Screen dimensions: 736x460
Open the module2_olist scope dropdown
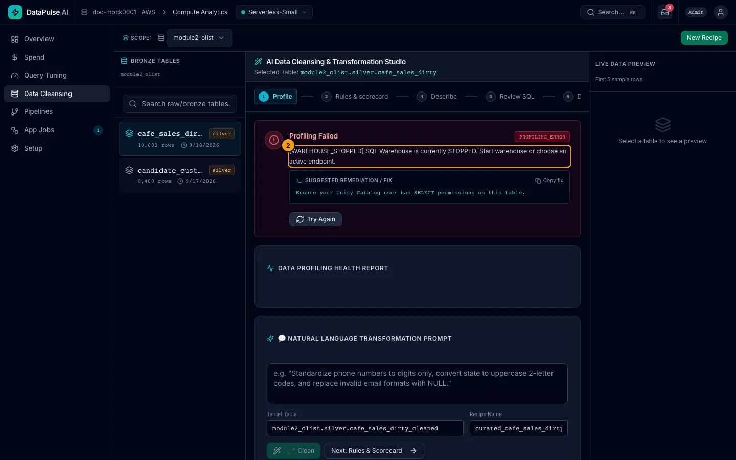tap(199, 38)
